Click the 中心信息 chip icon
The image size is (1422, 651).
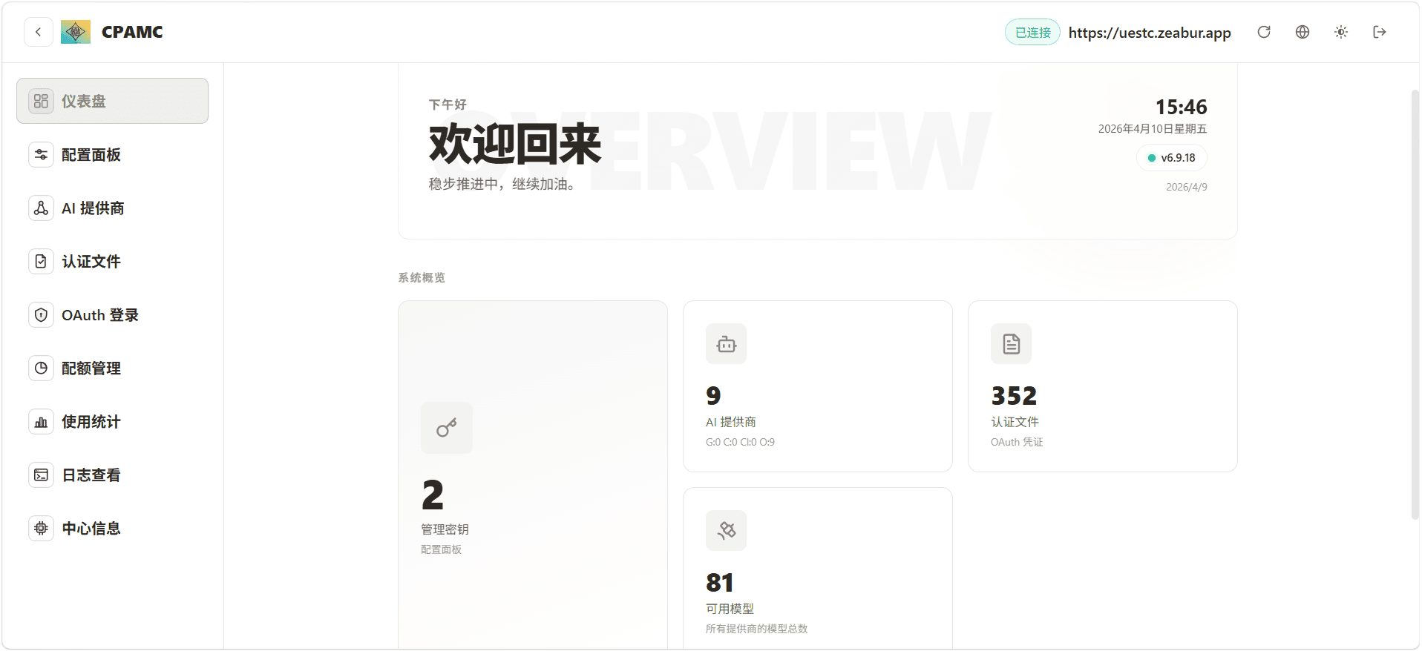tap(41, 528)
